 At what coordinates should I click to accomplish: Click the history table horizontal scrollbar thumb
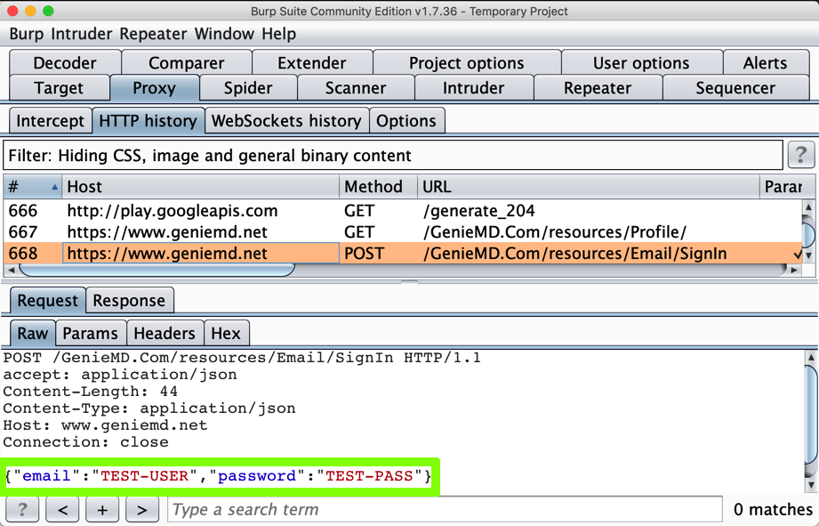click(x=157, y=270)
